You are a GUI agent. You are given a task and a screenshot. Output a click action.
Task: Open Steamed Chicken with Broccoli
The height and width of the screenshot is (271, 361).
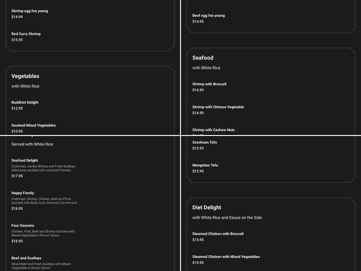coord(218,234)
